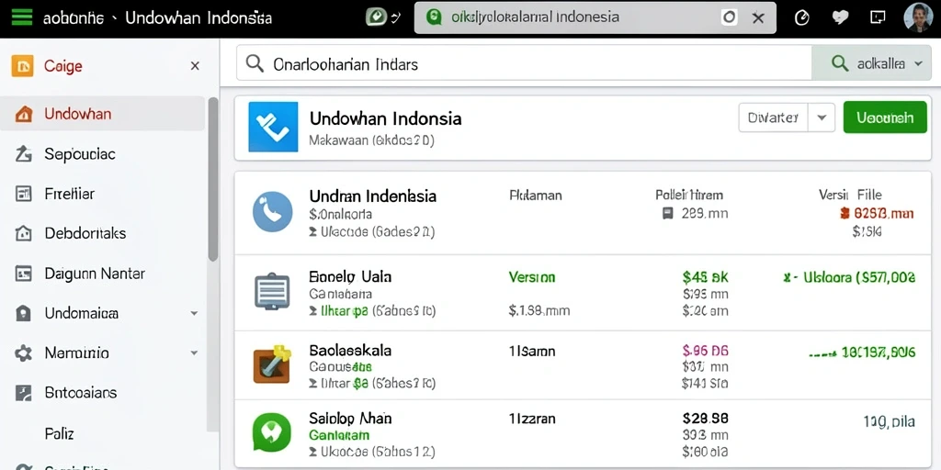Expand the Undomaiaca sidebar item arrow
This screenshot has height=470, width=941.
click(x=194, y=313)
